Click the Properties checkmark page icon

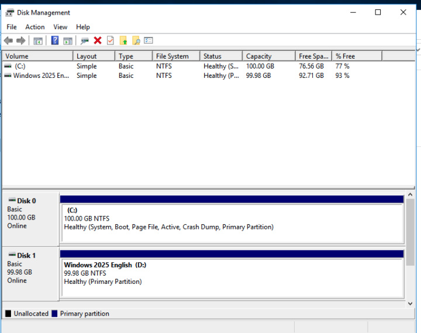[x=111, y=40]
